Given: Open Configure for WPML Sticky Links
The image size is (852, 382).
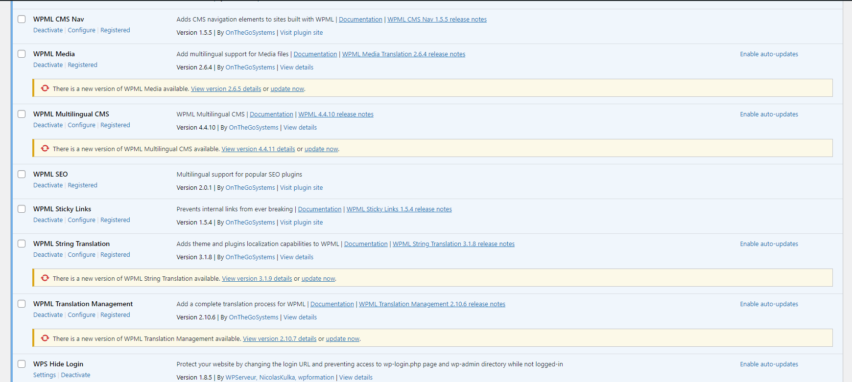Looking at the screenshot, I should [x=81, y=220].
